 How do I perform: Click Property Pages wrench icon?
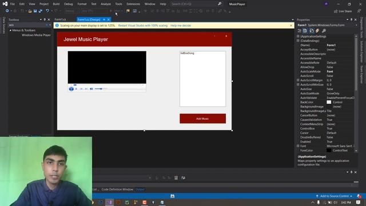(x=324, y=31)
